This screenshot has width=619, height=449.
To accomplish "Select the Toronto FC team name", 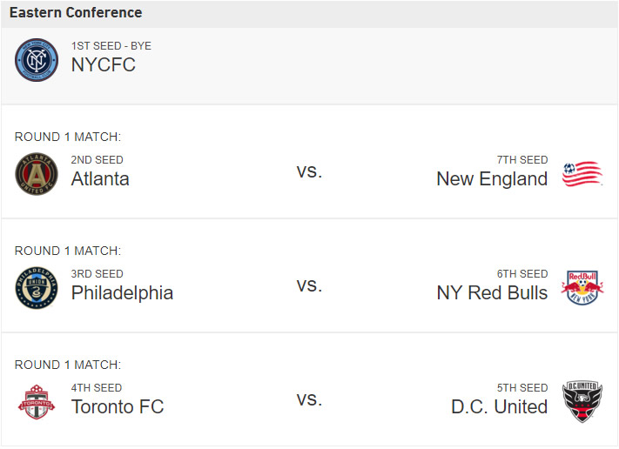I will click(x=118, y=407).
